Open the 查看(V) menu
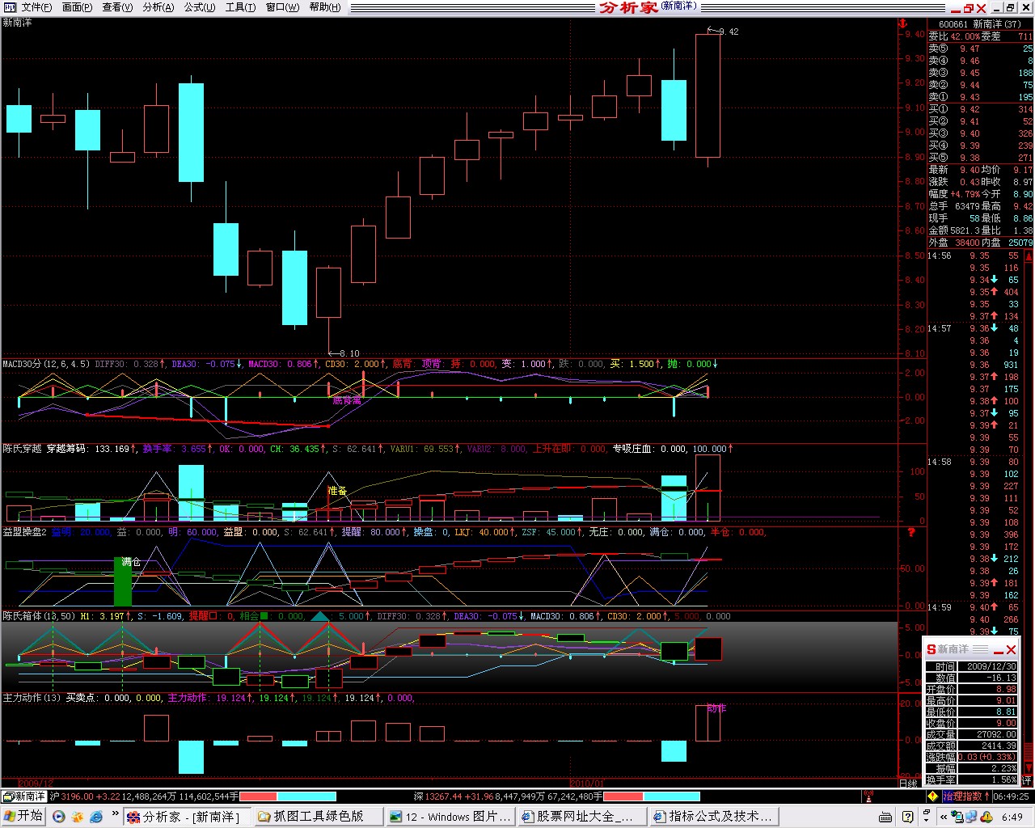This screenshot has height=828, width=1035. (x=117, y=7)
